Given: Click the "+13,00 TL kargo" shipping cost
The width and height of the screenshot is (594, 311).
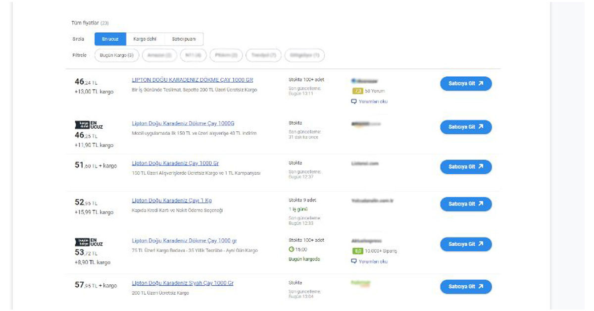Looking at the screenshot, I should point(94,92).
